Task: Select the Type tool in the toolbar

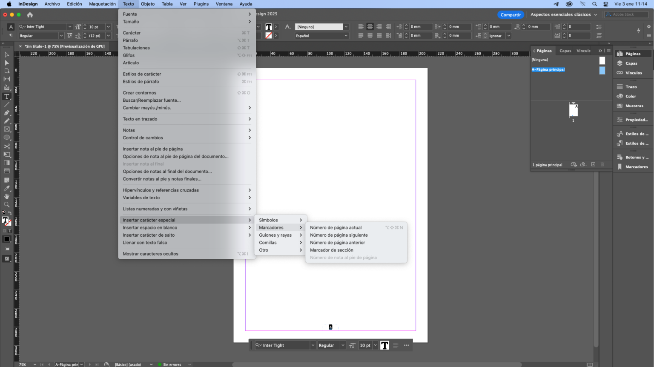Action: (x=7, y=97)
